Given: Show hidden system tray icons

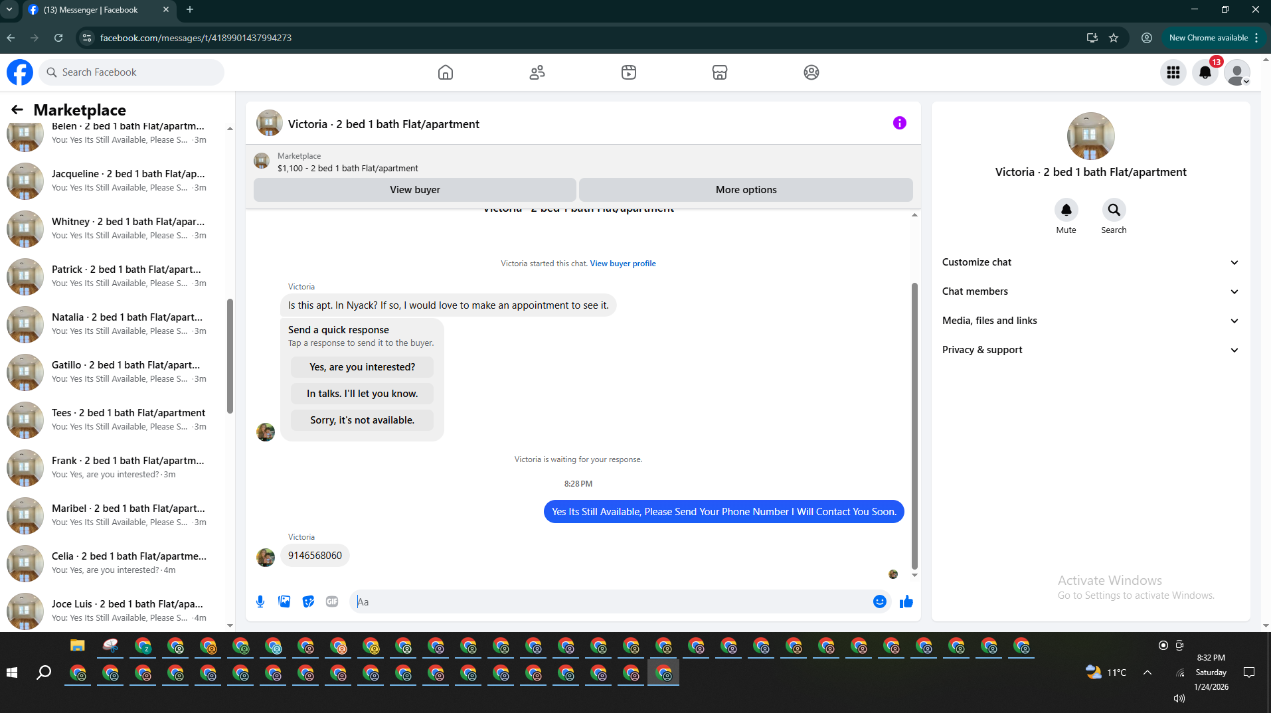Looking at the screenshot, I should click(x=1147, y=673).
